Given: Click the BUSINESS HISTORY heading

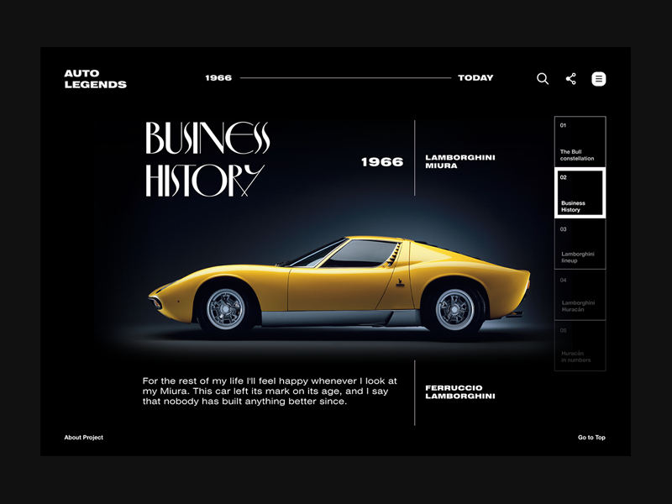Looking at the screenshot, I should (x=207, y=159).
